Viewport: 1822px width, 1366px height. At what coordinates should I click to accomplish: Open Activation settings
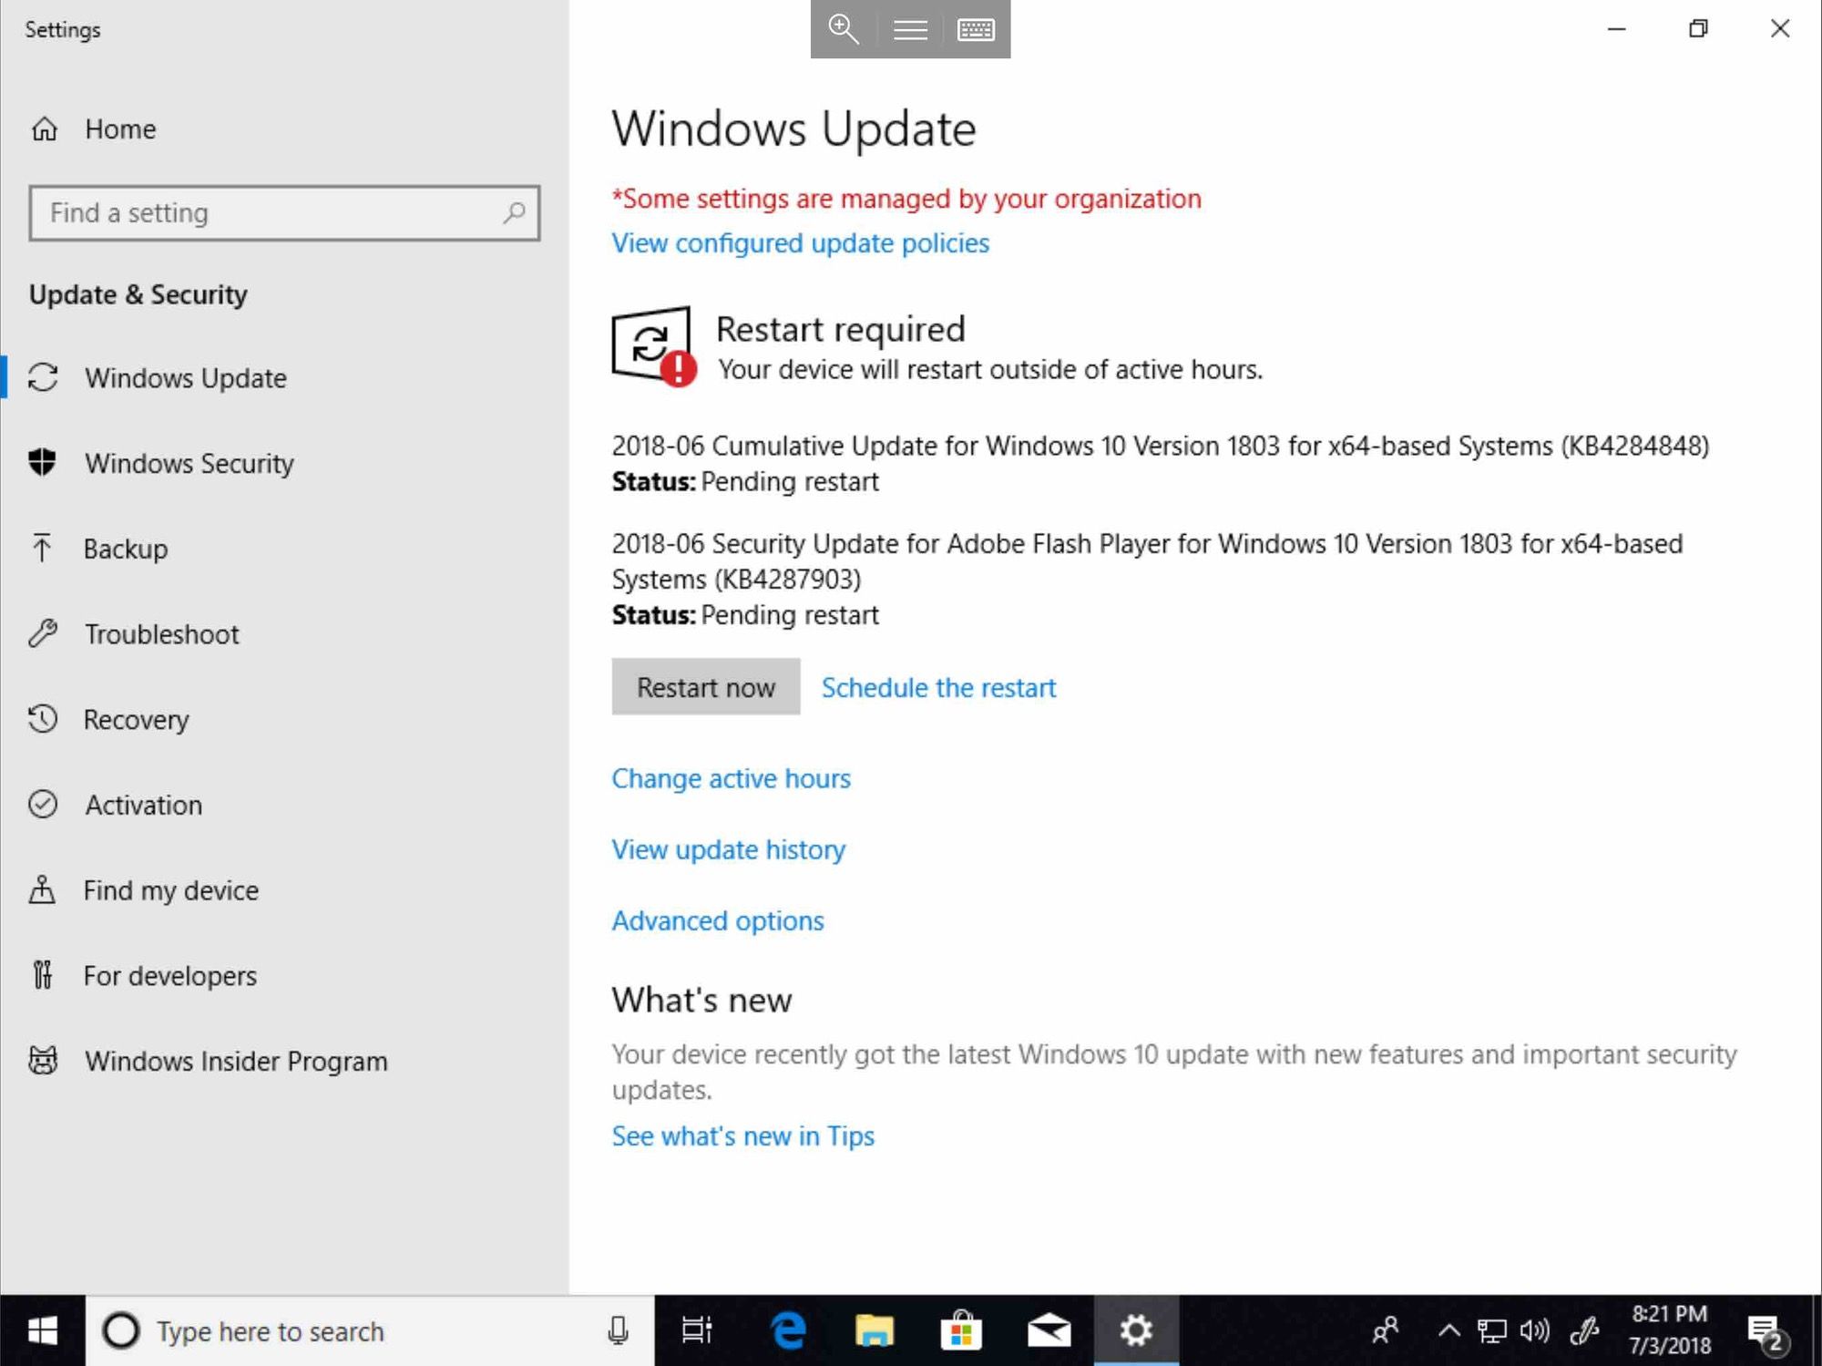click(143, 805)
